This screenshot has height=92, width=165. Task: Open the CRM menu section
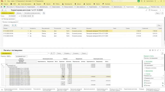tap(13, 4)
